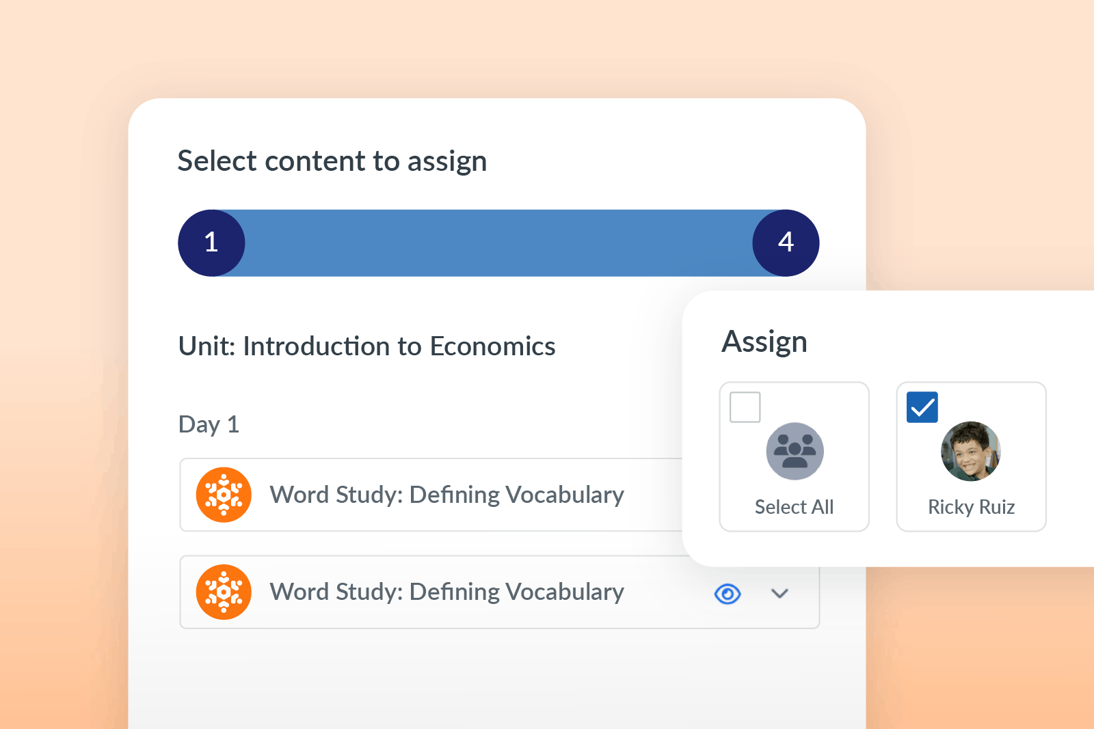Image resolution: width=1094 pixels, height=729 pixels.
Task: Click the Ricky Ruiz name label
Action: click(971, 507)
